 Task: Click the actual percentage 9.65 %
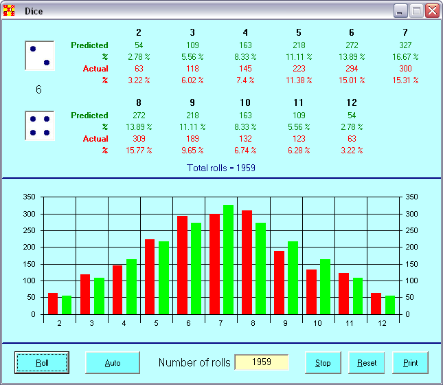pyautogui.click(x=192, y=150)
